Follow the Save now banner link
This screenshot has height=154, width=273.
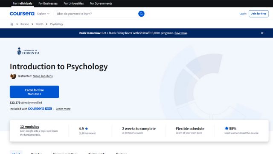180,33
